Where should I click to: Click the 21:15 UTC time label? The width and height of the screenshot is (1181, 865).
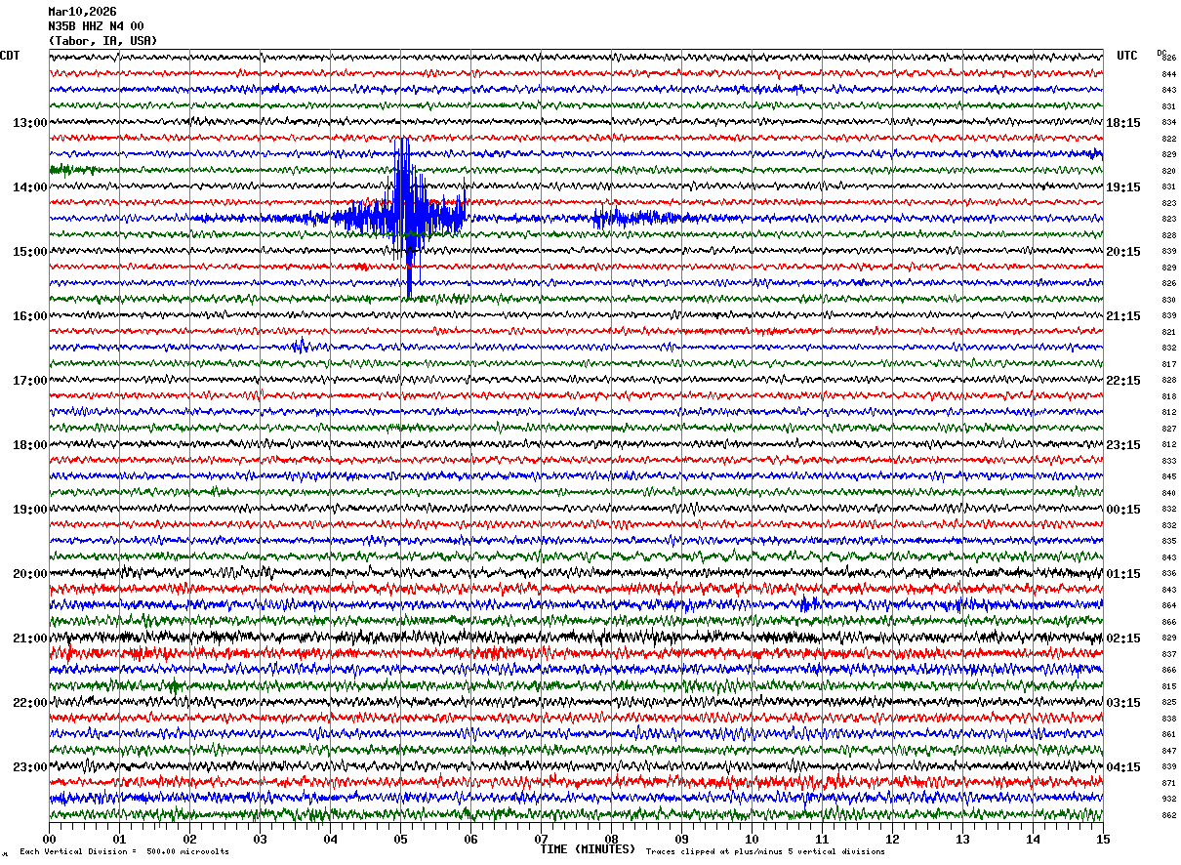pyautogui.click(x=1123, y=316)
